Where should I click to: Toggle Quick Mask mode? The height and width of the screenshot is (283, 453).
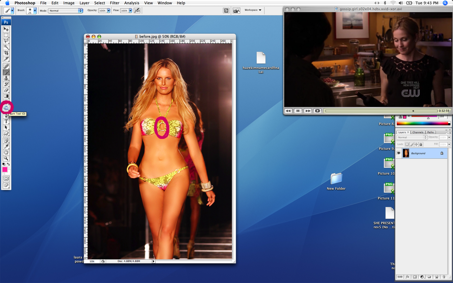[6, 179]
